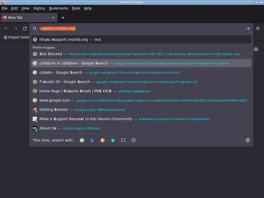Open the About Us suggestion

(x=141, y=128)
